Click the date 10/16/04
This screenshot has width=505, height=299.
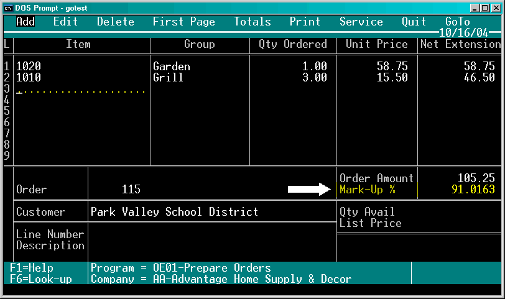[463, 32]
